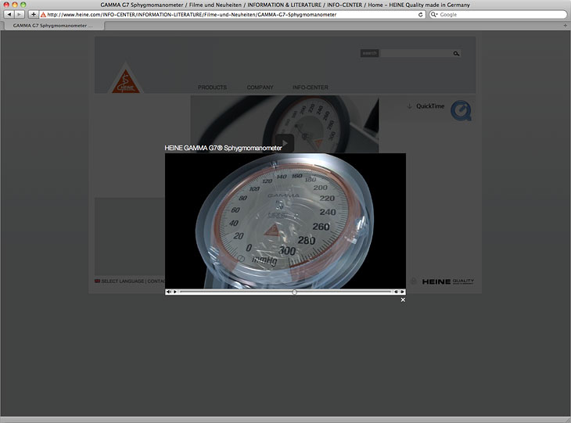Click the green zoom window button
This screenshot has width=571, height=423.
coord(23,5)
